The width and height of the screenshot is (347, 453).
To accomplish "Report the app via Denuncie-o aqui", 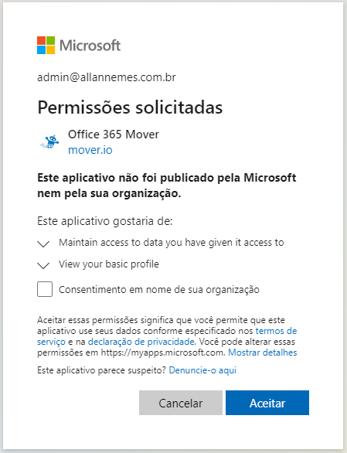I will point(202,370).
